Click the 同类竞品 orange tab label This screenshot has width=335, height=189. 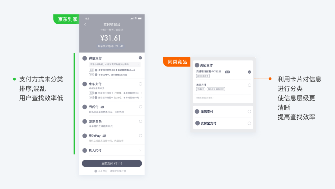(x=177, y=62)
